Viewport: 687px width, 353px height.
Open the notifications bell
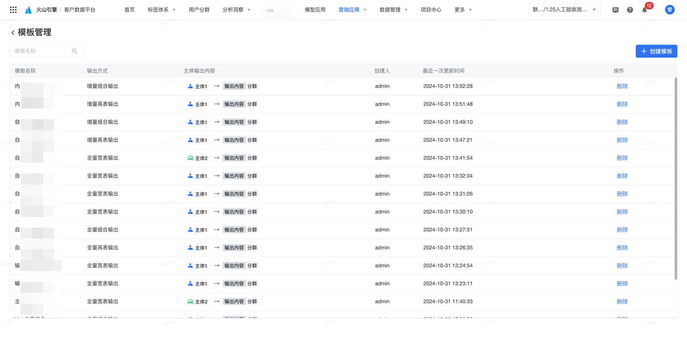tap(644, 10)
